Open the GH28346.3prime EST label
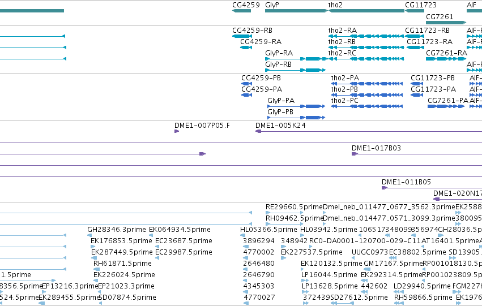This screenshot has width=482, height=306. pos(117,230)
